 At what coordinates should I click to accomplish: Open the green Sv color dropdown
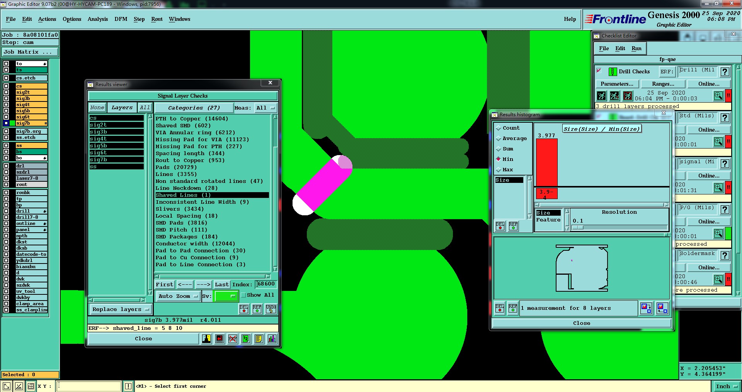click(226, 296)
